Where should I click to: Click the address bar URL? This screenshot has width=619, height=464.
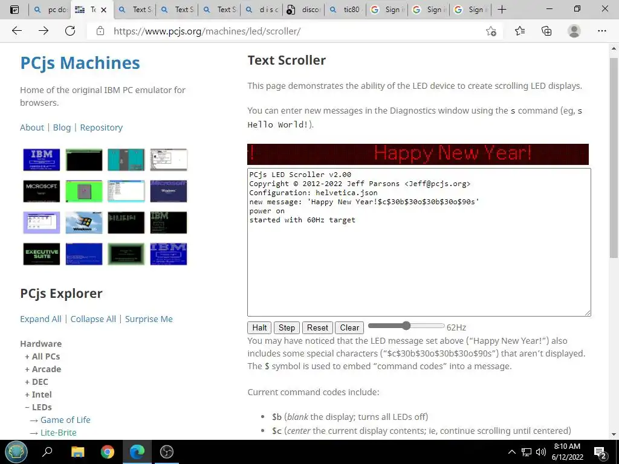click(x=207, y=31)
